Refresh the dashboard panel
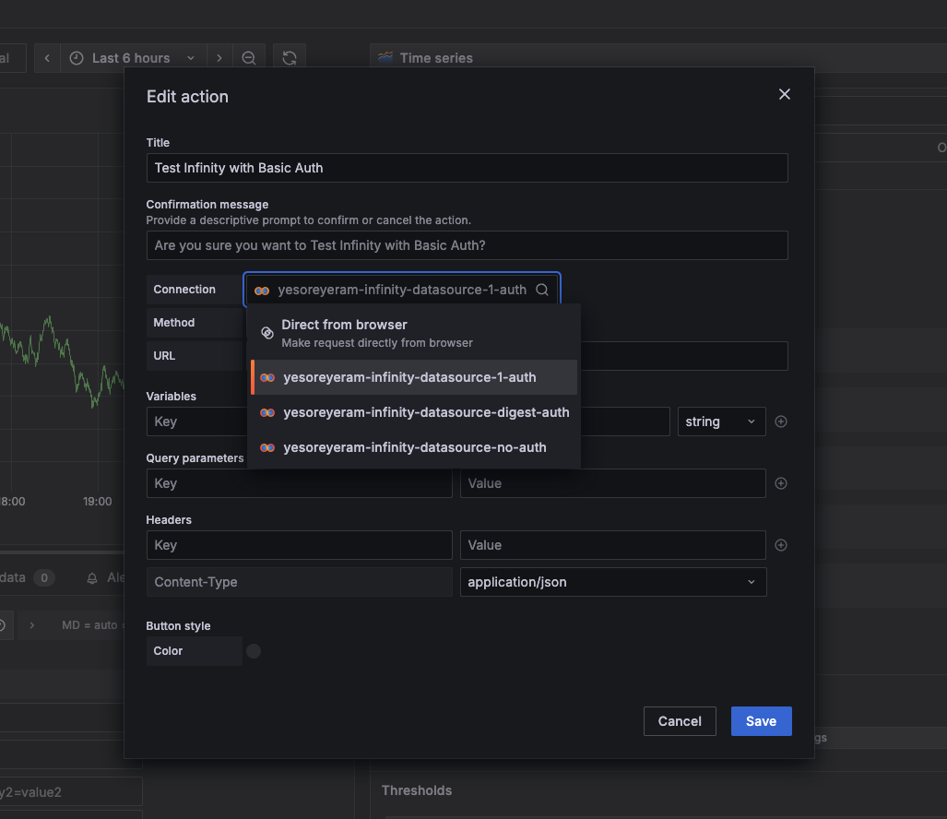 pyautogui.click(x=290, y=58)
